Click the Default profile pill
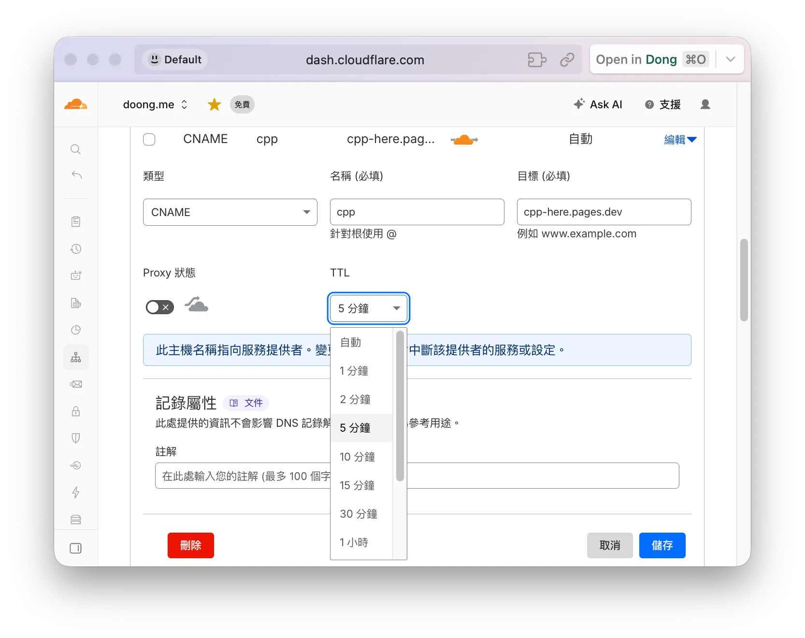This screenshot has width=805, height=638. [175, 59]
